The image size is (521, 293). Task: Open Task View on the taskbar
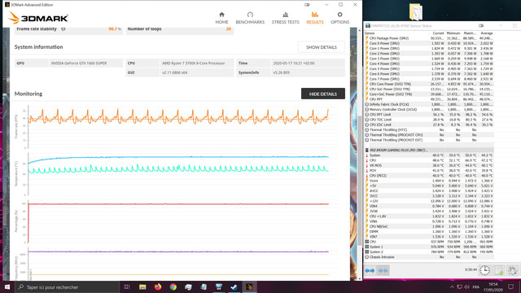[127, 286]
